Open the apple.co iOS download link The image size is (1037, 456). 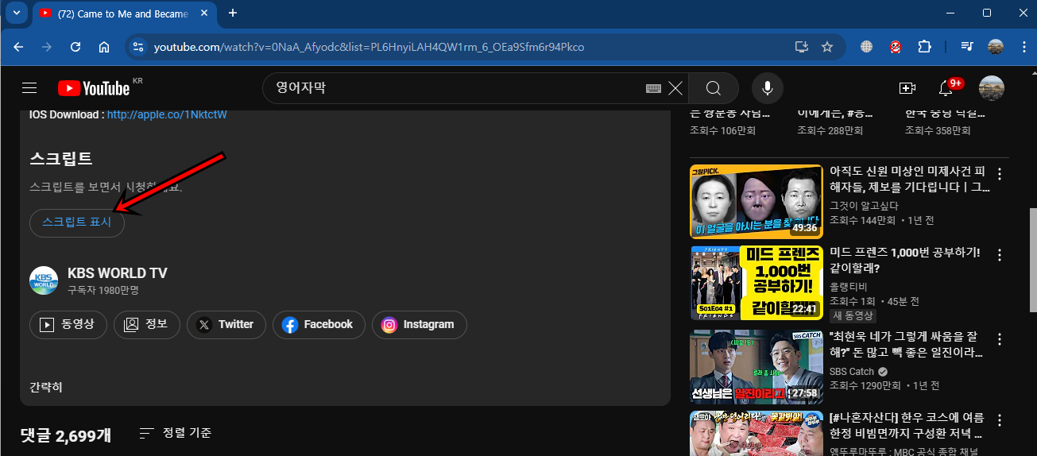[167, 114]
